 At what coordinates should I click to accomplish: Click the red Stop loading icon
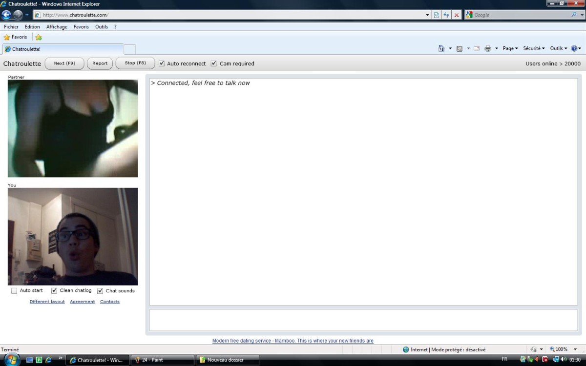point(457,15)
